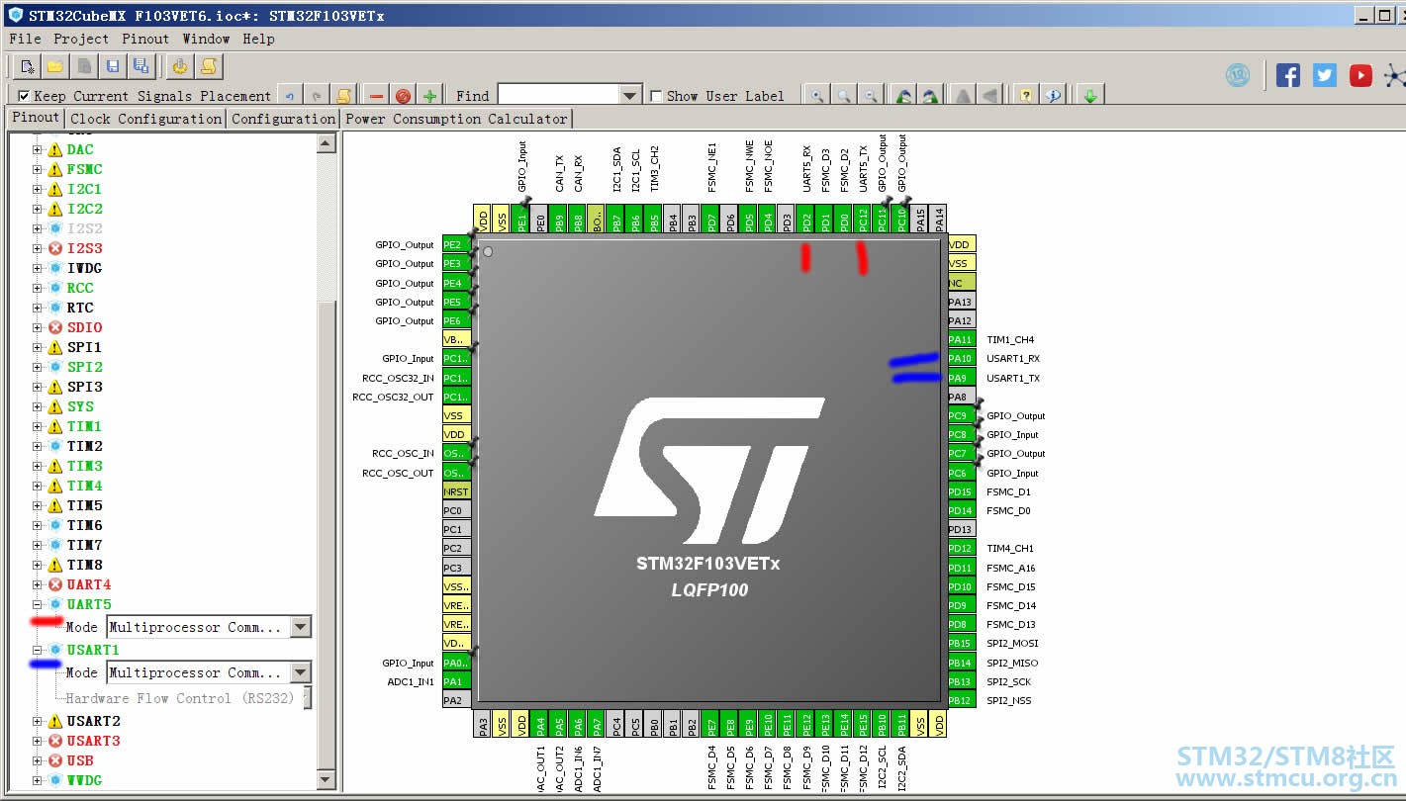Click the green plus expand icon
Image resolution: width=1406 pixels, height=801 pixels.
pos(429,96)
